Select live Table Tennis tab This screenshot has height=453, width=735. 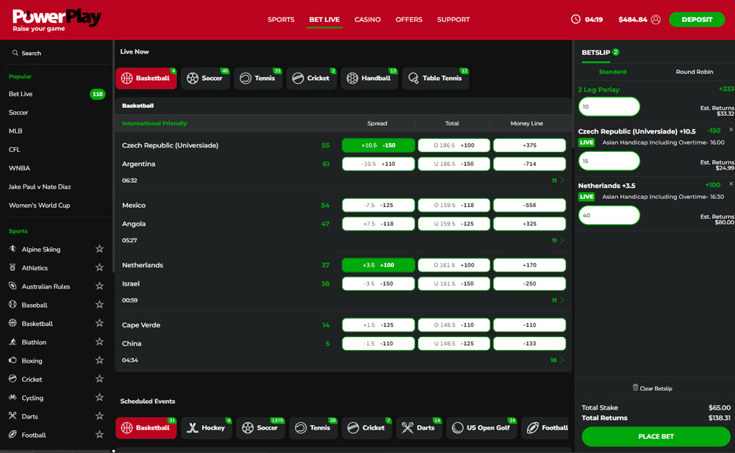pos(435,79)
